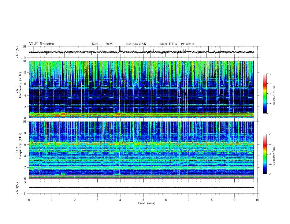The height and width of the screenshot is (224, 290).
Task: Click the time axis tick label '0'
Action: (29, 200)
